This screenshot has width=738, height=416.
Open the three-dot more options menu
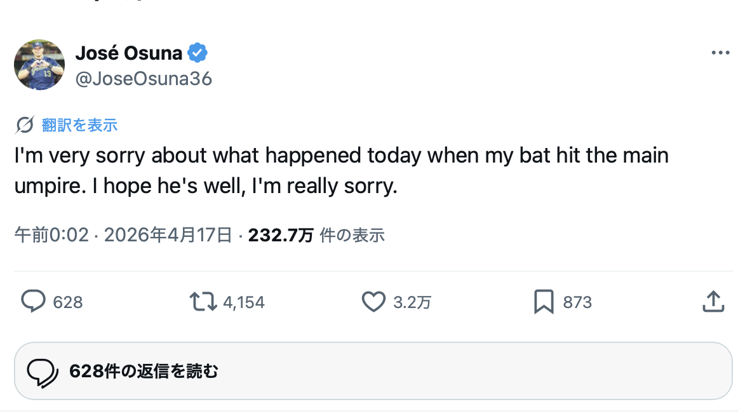click(720, 53)
